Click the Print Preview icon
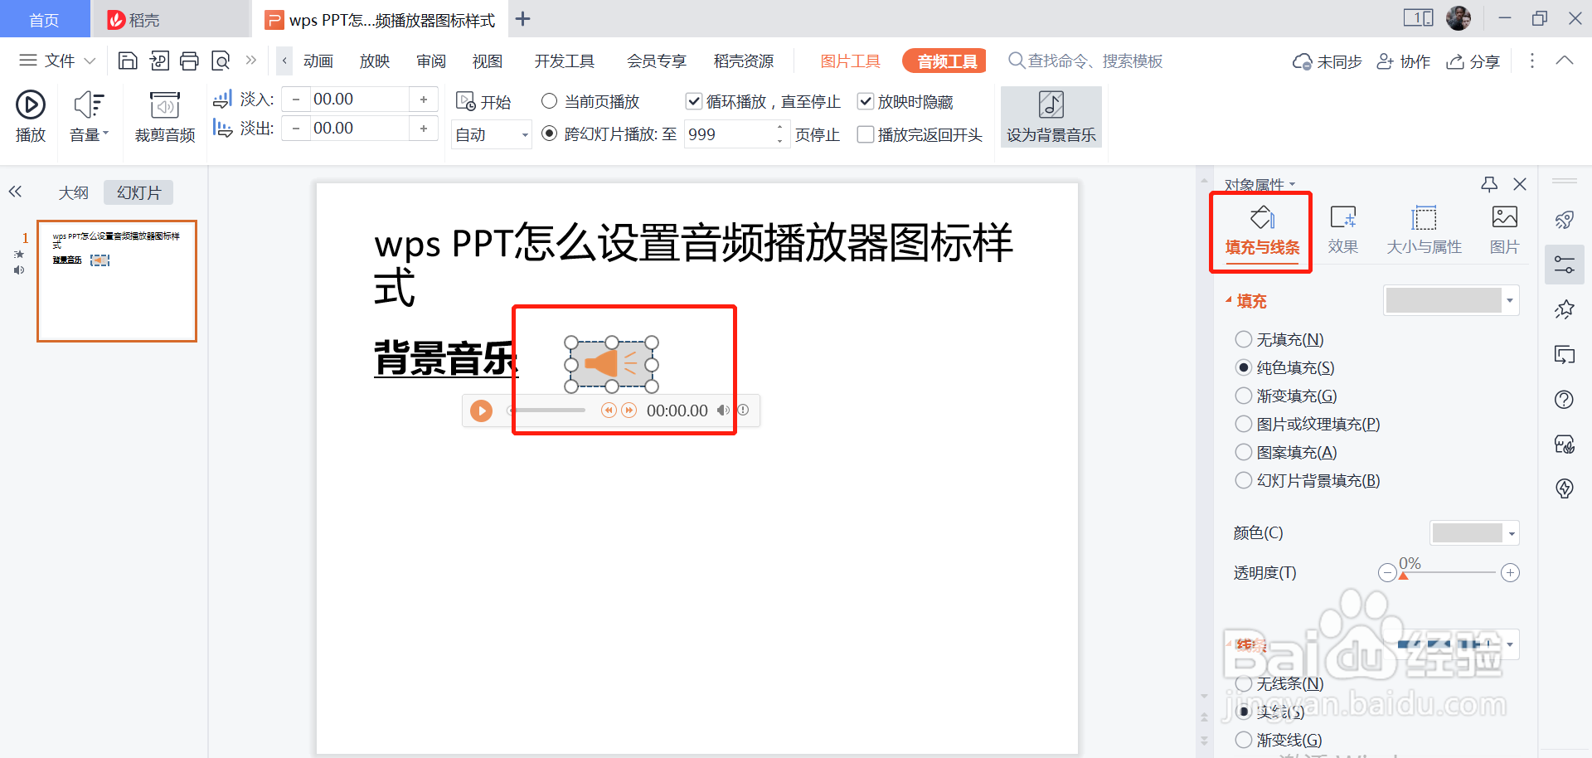The height and width of the screenshot is (758, 1592). [221, 61]
